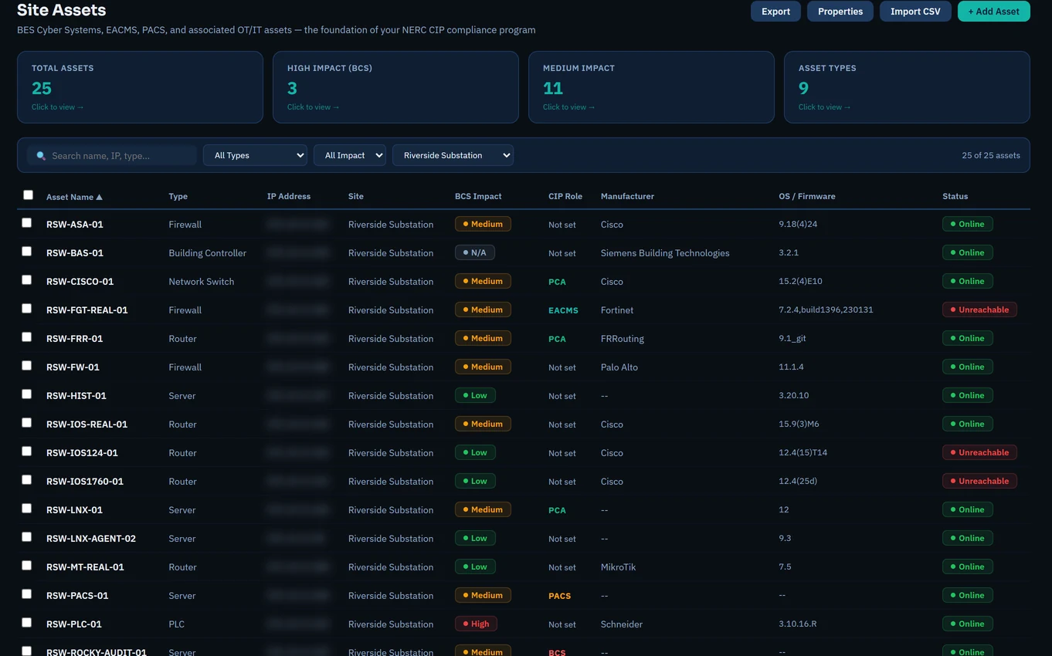Click the High badge for RSW-PLC-01
Image resolution: width=1052 pixels, height=656 pixels.
[x=476, y=624]
